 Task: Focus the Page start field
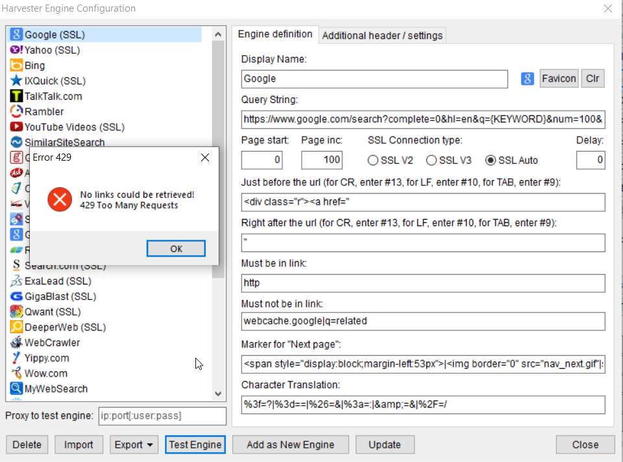[x=262, y=160]
